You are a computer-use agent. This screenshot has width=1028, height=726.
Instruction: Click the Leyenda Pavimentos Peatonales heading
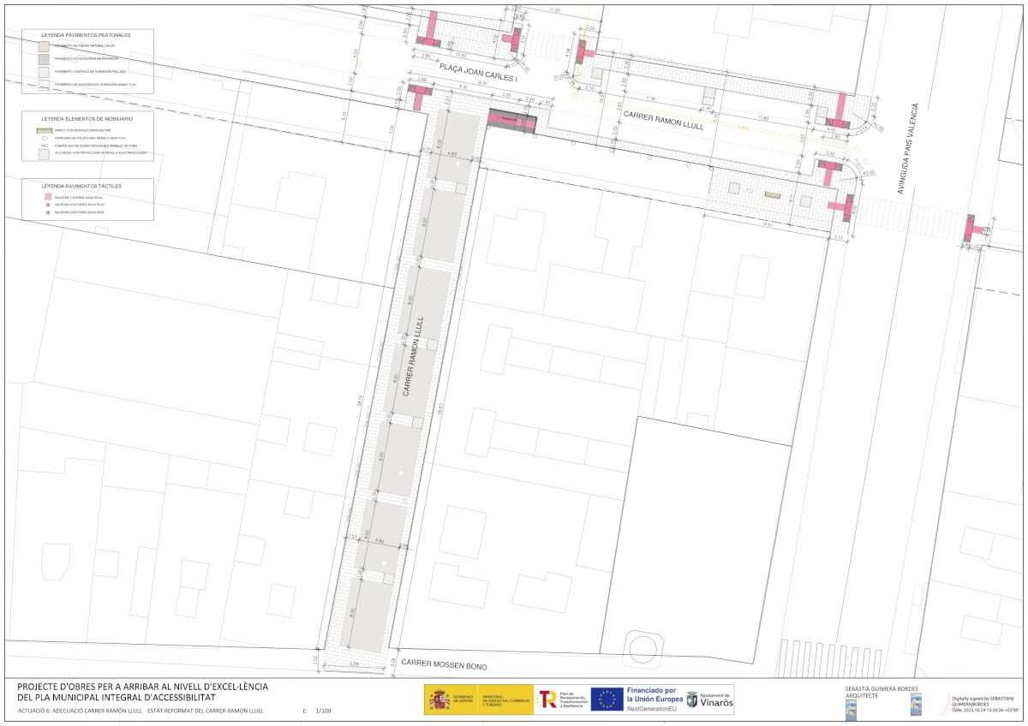coord(86,35)
